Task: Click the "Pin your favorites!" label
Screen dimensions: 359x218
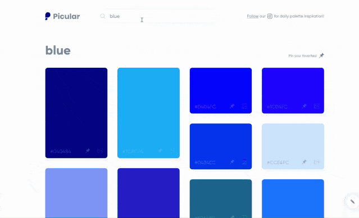Action: click(x=302, y=55)
